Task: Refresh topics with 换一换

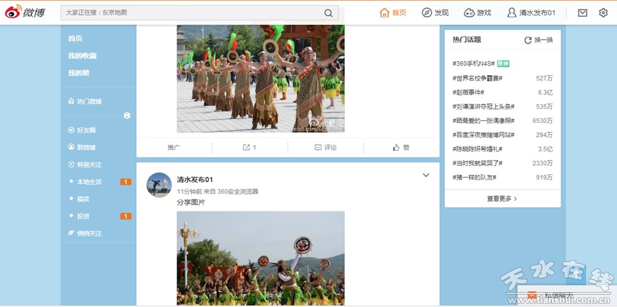Action: [x=538, y=40]
